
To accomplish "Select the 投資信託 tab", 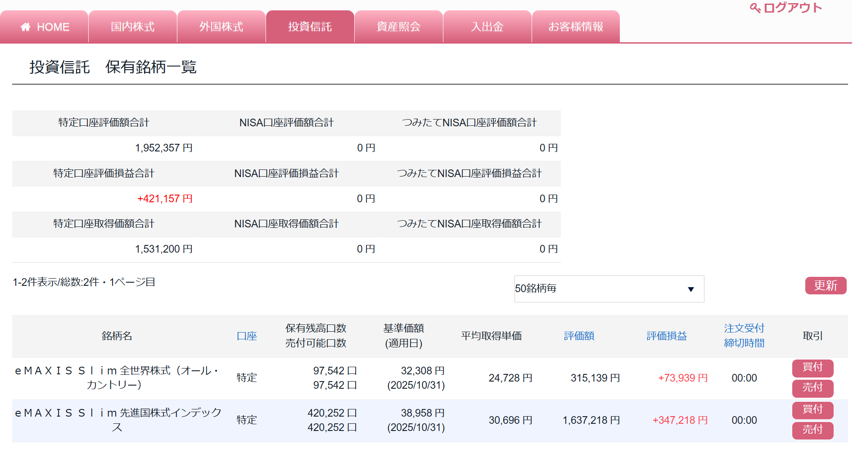I will point(310,27).
